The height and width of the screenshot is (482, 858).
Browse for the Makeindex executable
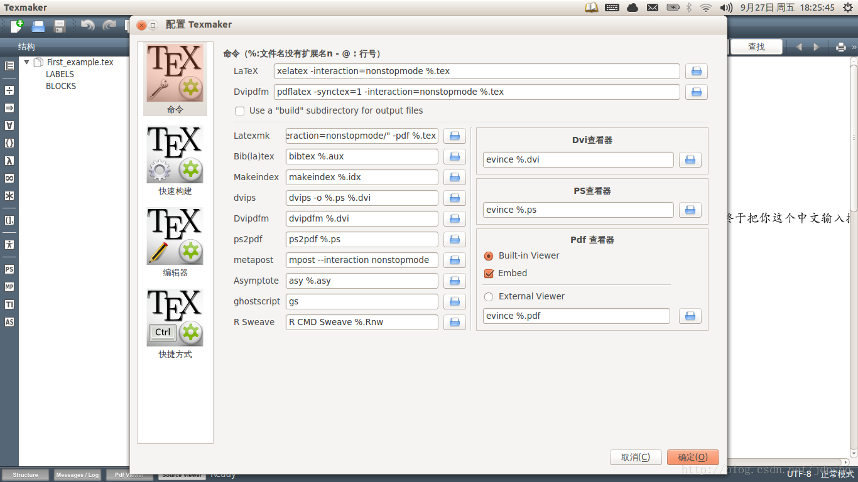point(455,177)
